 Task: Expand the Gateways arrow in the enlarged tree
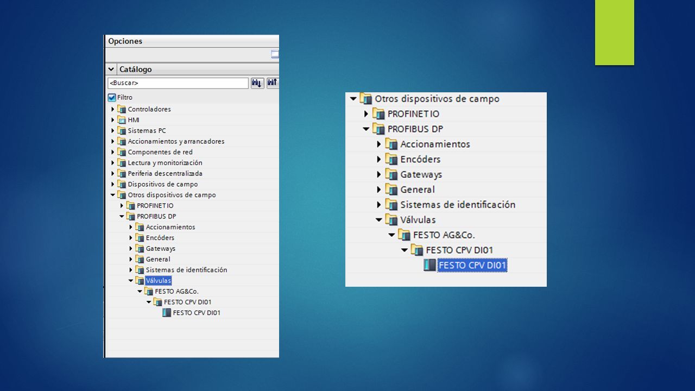click(379, 175)
